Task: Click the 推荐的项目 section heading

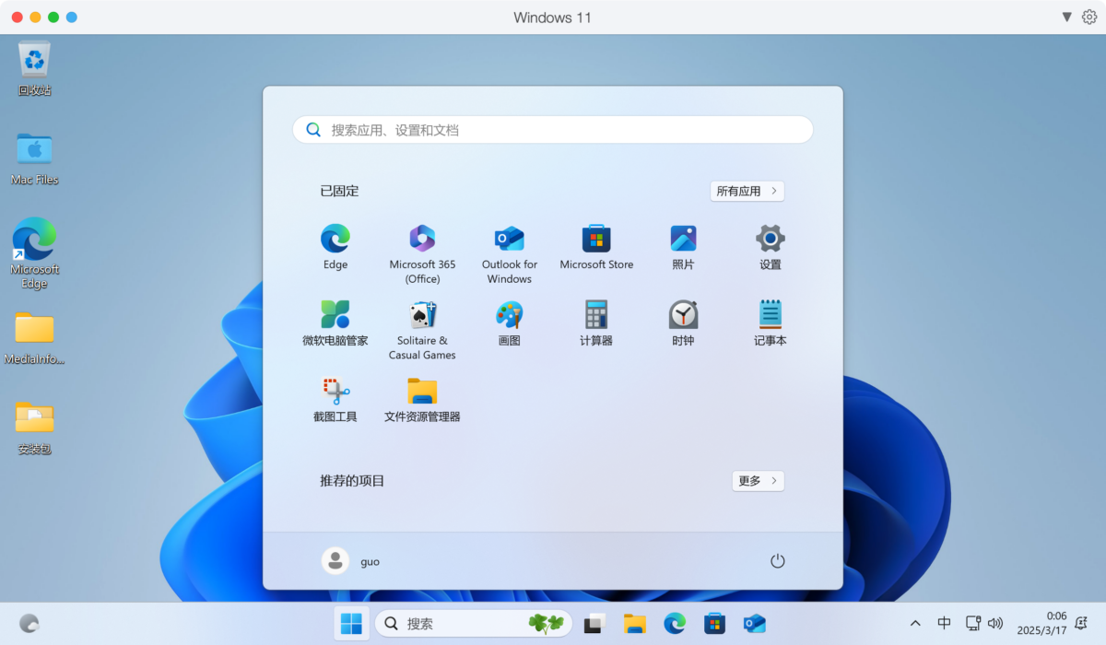Action: tap(352, 480)
